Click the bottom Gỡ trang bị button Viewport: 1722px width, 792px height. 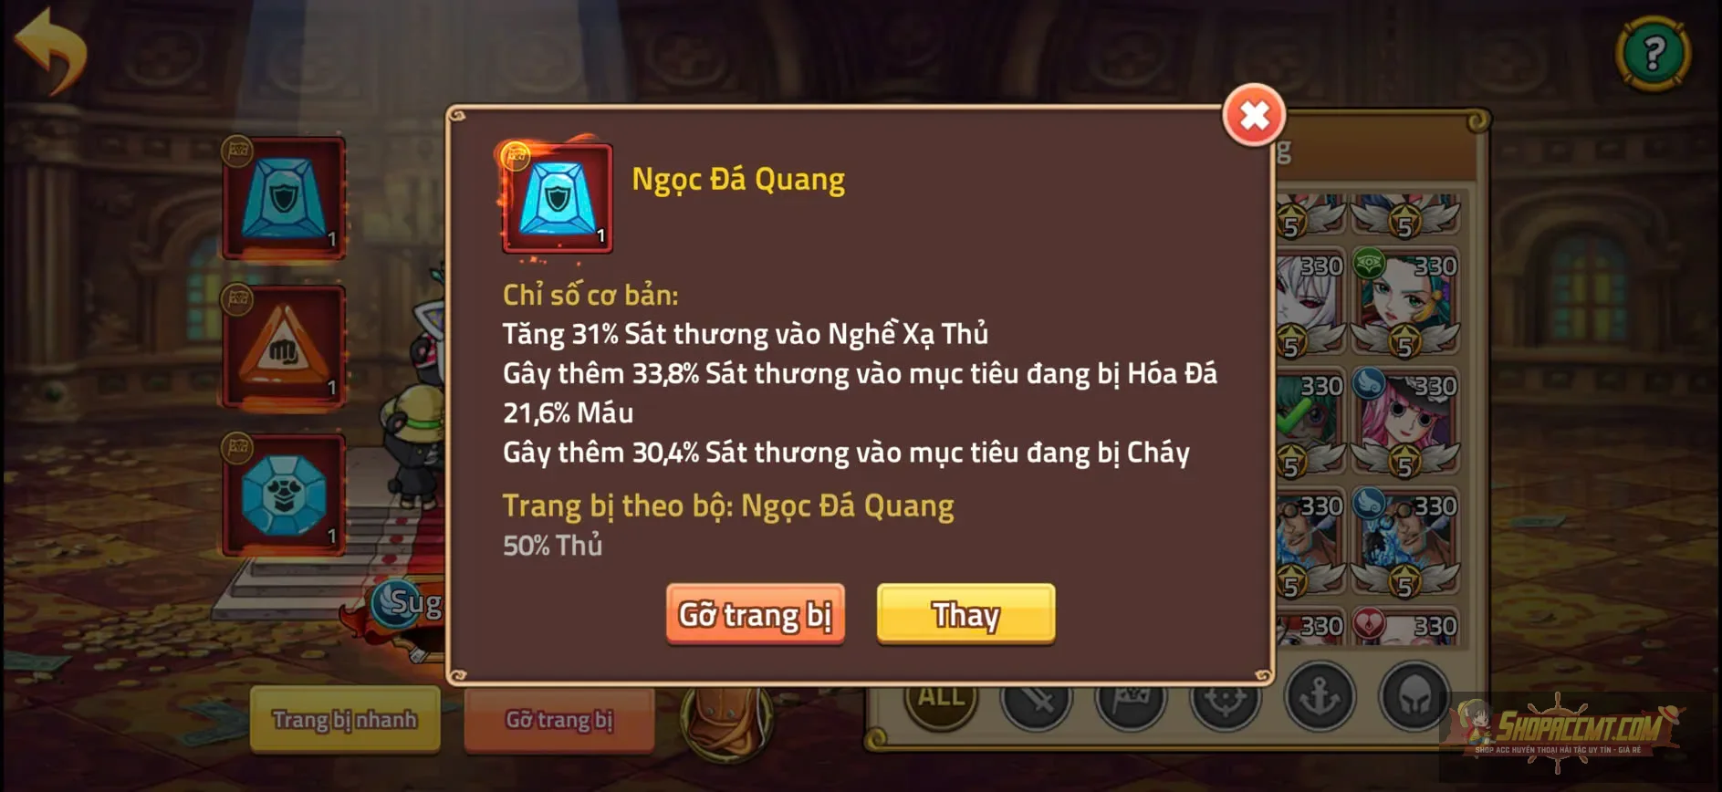(559, 720)
